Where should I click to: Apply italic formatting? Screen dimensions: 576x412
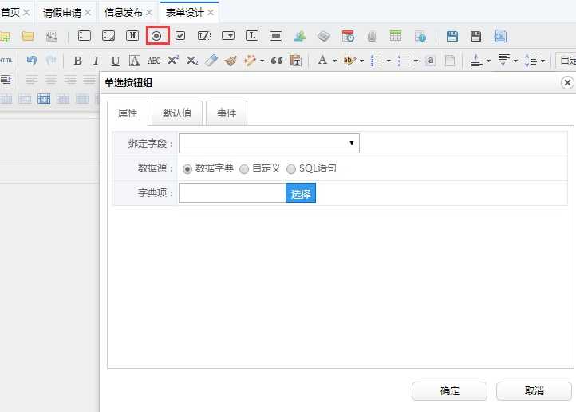(96, 61)
